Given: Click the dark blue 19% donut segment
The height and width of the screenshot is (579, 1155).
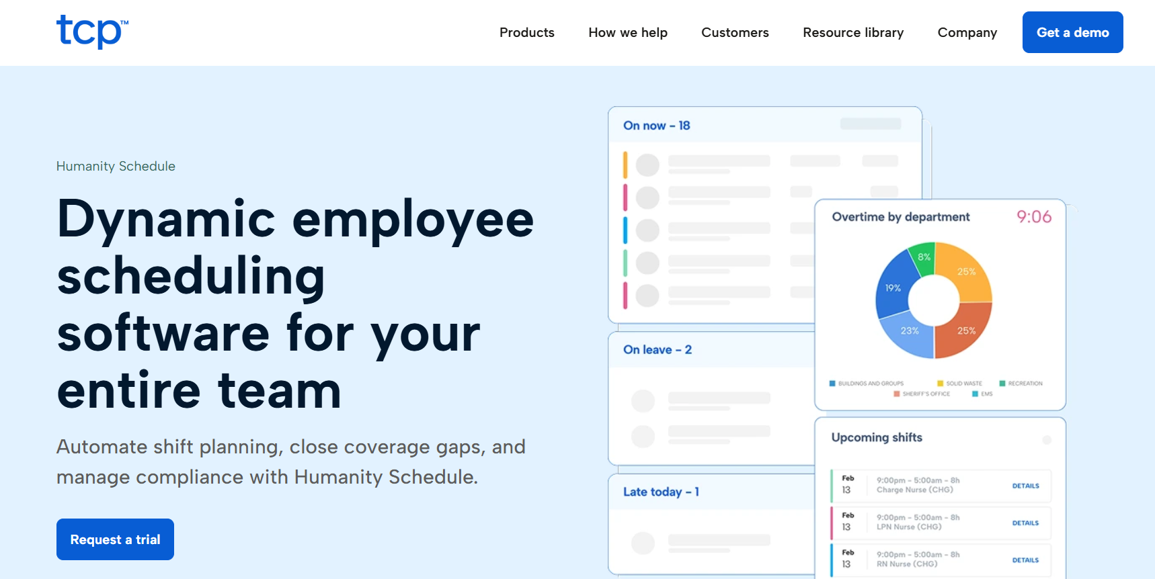Looking at the screenshot, I should [894, 287].
